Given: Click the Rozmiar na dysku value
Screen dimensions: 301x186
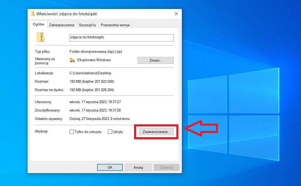Looking at the screenshot, I should pyautogui.click(x=92, y=90).
